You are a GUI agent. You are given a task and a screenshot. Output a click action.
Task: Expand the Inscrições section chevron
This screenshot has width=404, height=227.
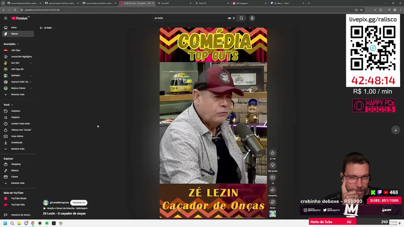18,44
